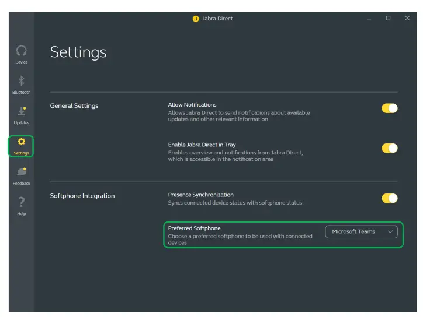This screenshot has width=423, height=317.
Task: Open the Device headset icon
Action: [x=22, y=51]
